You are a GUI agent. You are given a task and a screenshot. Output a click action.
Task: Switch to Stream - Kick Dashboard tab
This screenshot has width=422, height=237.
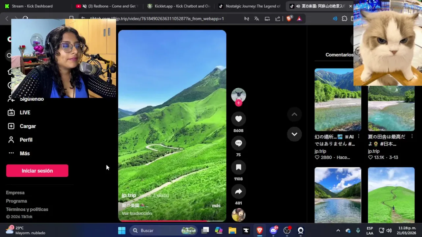pos(33,6)
